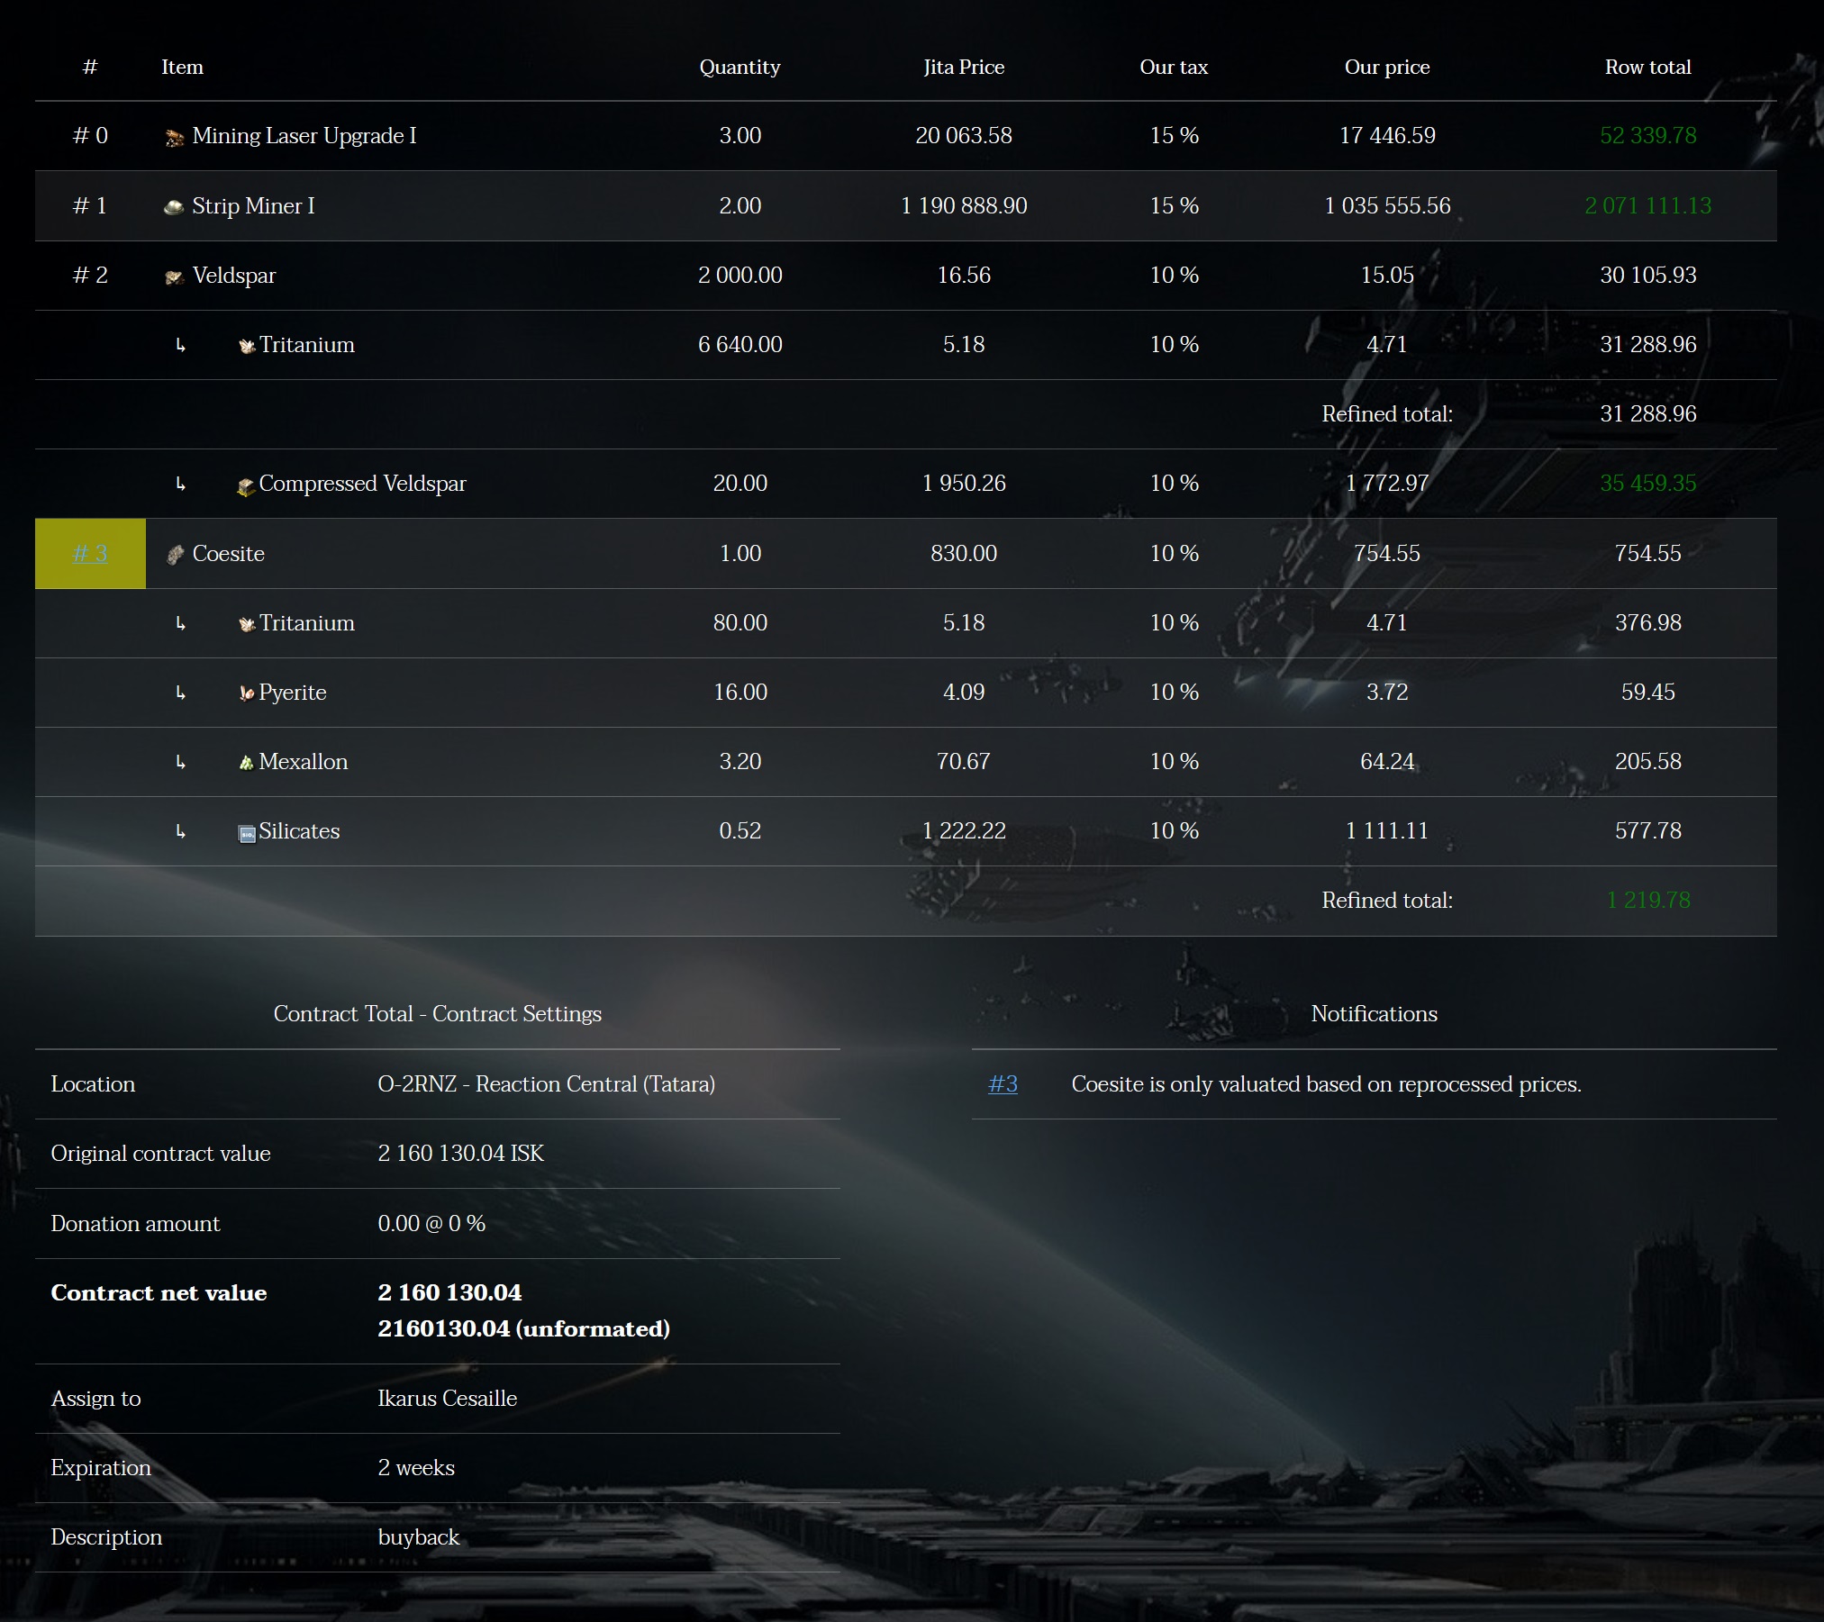Screen dimensions: 1824x1622
Task: Follow the #3 link in Notifications
Action: (x=1003, y=1083)
